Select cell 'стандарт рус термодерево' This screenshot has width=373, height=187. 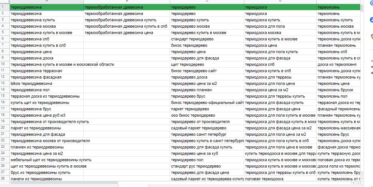[207, 166]
